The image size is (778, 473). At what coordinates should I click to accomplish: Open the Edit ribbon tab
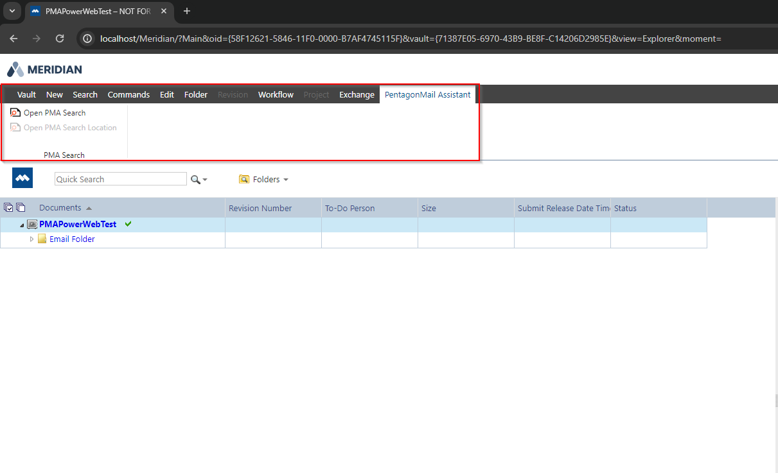[x=167, y=94]
